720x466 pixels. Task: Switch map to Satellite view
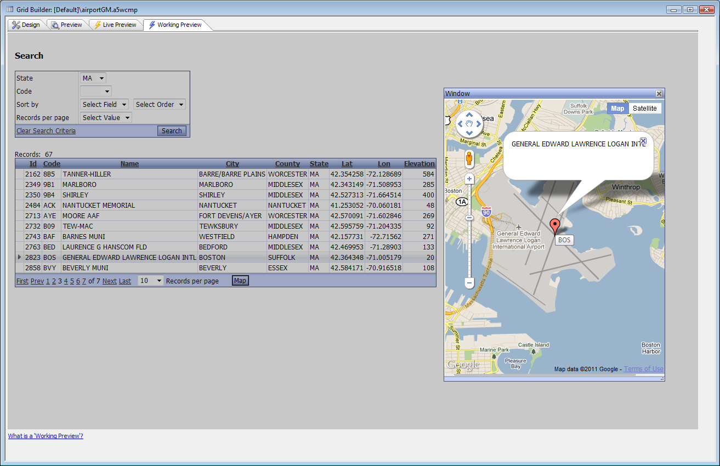tap(645, 109)
